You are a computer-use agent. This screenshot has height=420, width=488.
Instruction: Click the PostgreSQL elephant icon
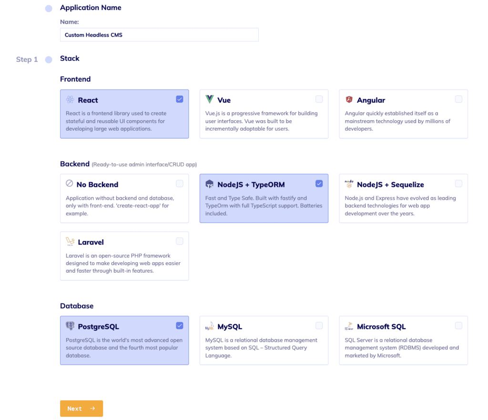pyautogui.click(x=70, y=326)
